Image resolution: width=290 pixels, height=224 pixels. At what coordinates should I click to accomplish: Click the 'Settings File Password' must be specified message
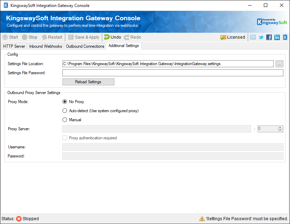pos(247,219)
